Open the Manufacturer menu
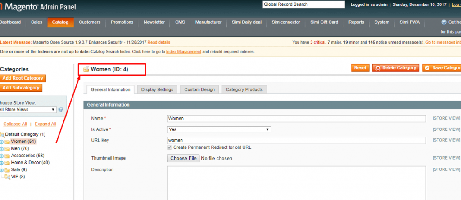The image size is (461, 200). [208, 22]
